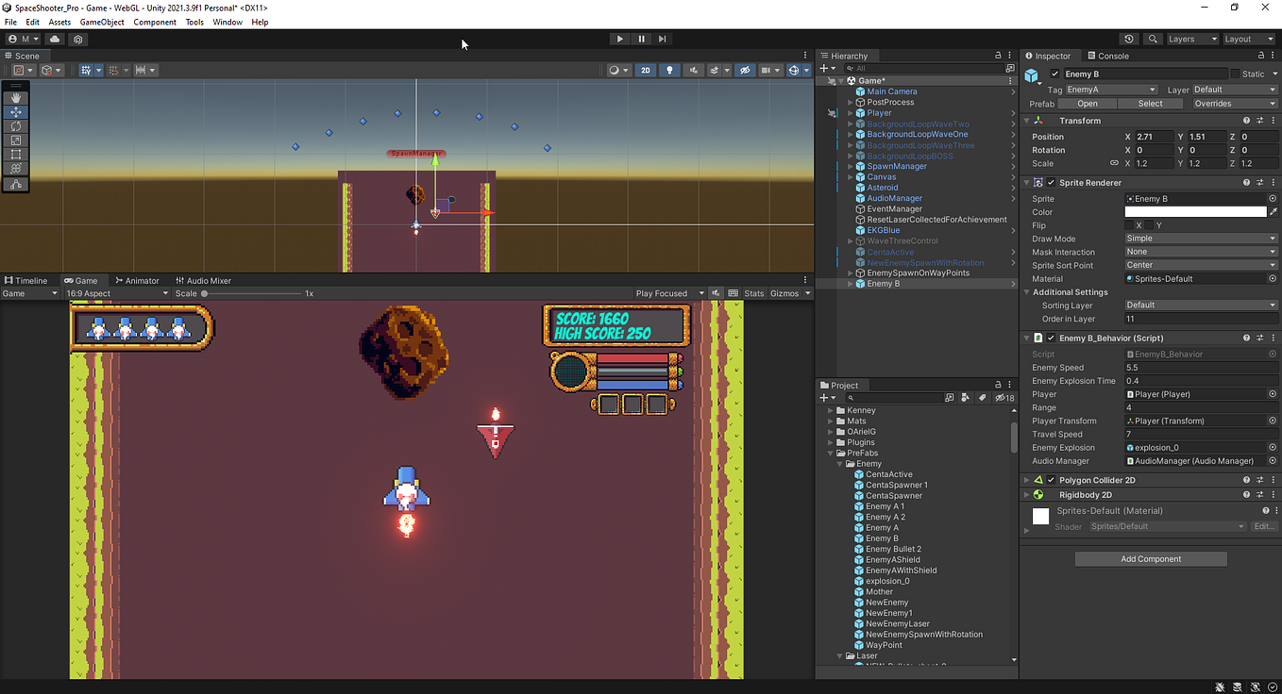Open the Layers dropdown in the top toolbar
Image resolution: width=1282 pixels, height=694 pixels.
pyautogui.click(x=1192, y=39)
